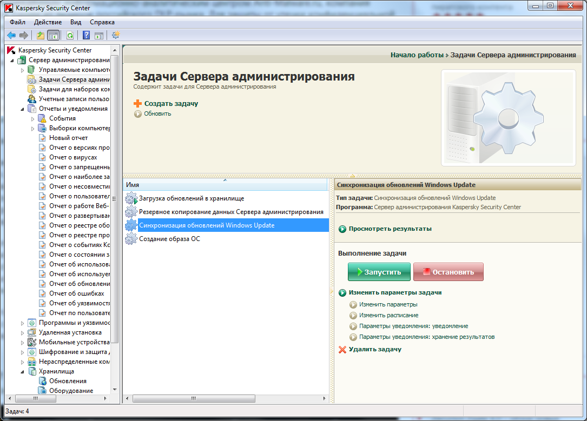
Task: Click the scroll down arrow of the tree pane
Action: click(x=115, y=390)
